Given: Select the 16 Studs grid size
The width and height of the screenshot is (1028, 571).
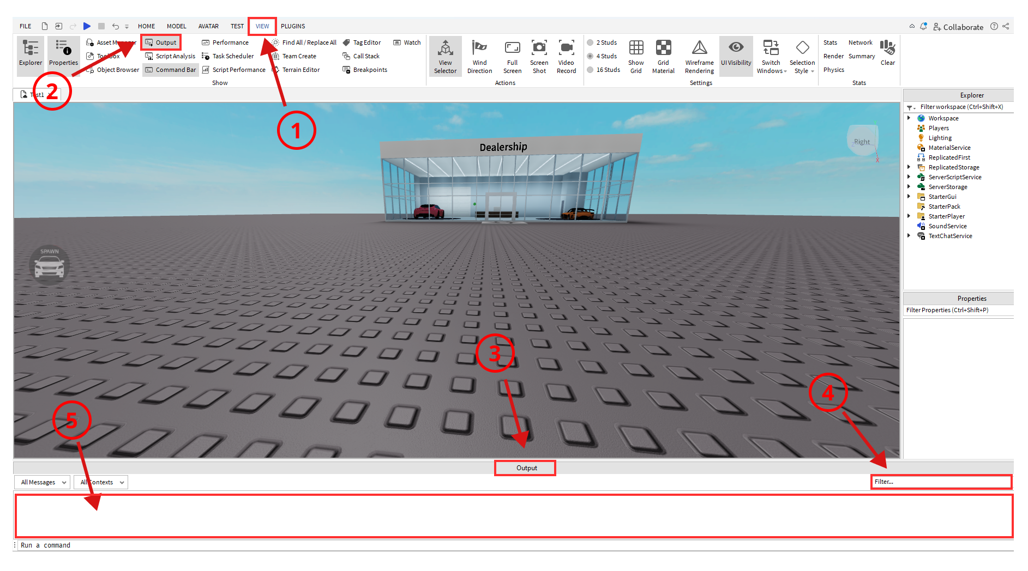Looking at the screenshot, I should pyautogui.click(x=604, y=70).
